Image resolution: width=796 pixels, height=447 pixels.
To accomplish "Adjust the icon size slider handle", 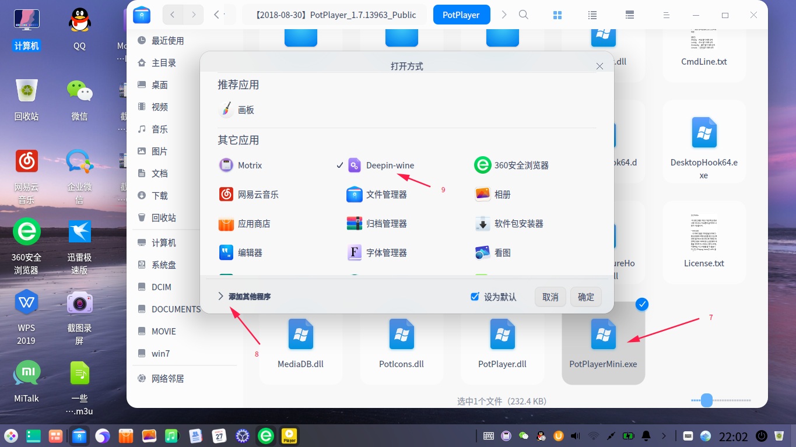I will coord(707,400).
